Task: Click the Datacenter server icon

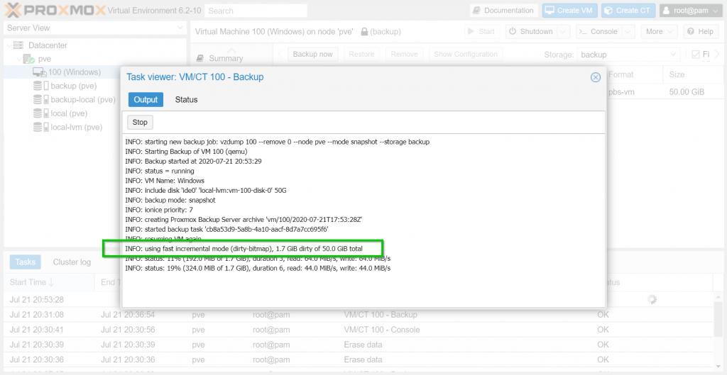Action: [18, 45]
